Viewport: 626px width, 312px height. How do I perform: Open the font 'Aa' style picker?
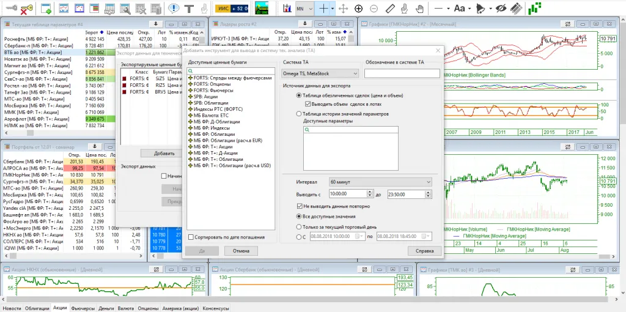click(x=460, y=9)
